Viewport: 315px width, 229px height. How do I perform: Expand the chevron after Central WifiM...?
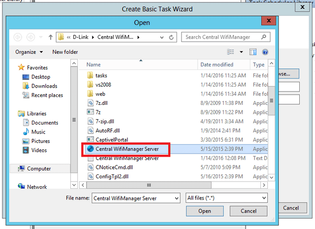[x=138, y=37]
